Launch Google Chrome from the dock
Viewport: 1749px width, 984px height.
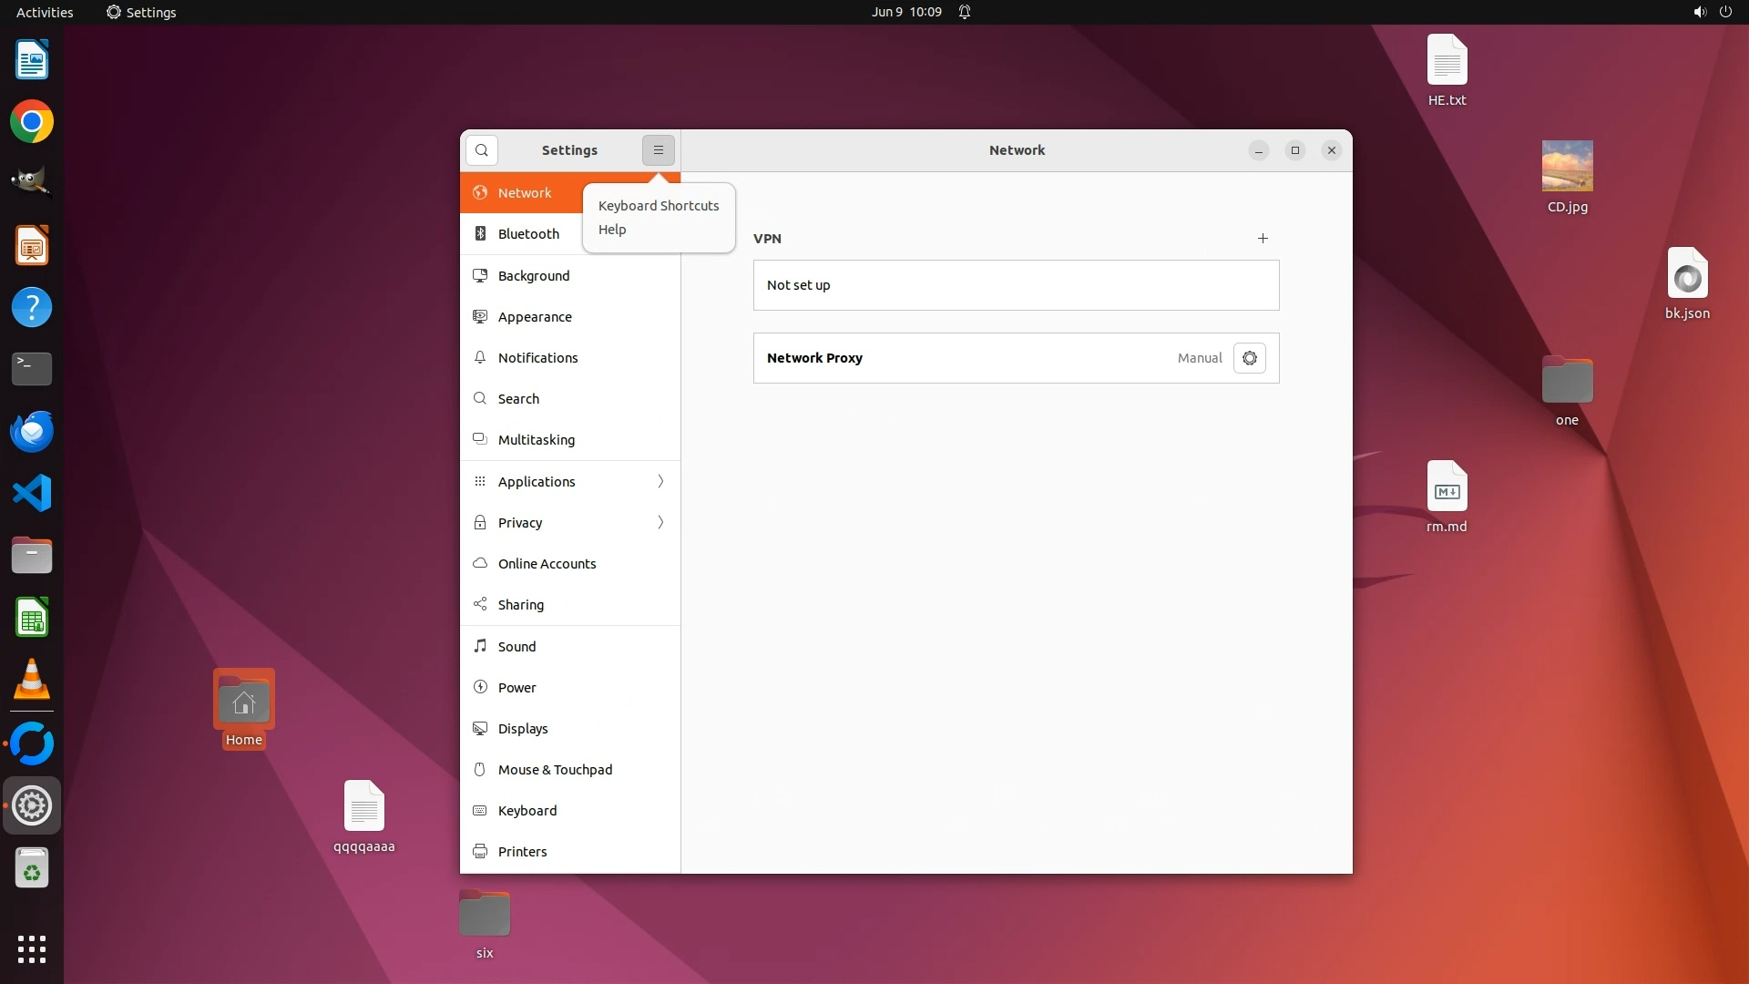pos(32,122)
